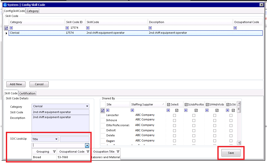Image resolution: width=267 pixels, height=165 pixels.
Task: Click the Occupational Code funnel filter icon
Action: tap(88, 152)
